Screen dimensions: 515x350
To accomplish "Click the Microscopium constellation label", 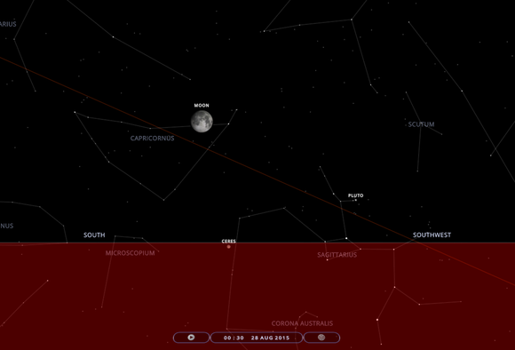I will click(x=130, y=253).
